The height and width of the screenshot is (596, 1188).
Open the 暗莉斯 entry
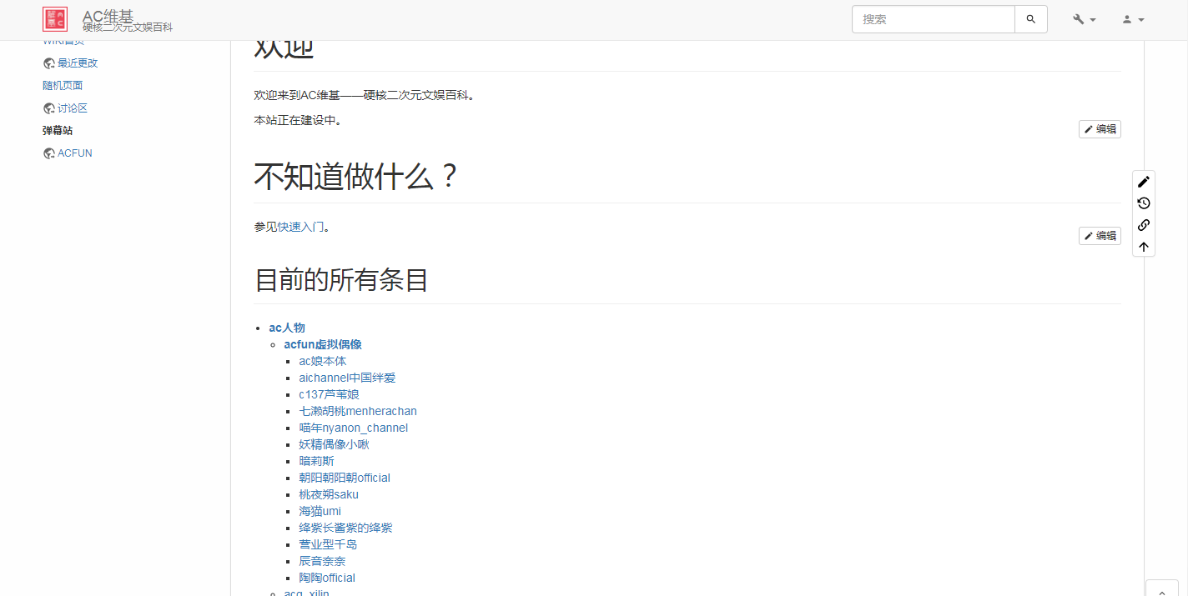317,461
